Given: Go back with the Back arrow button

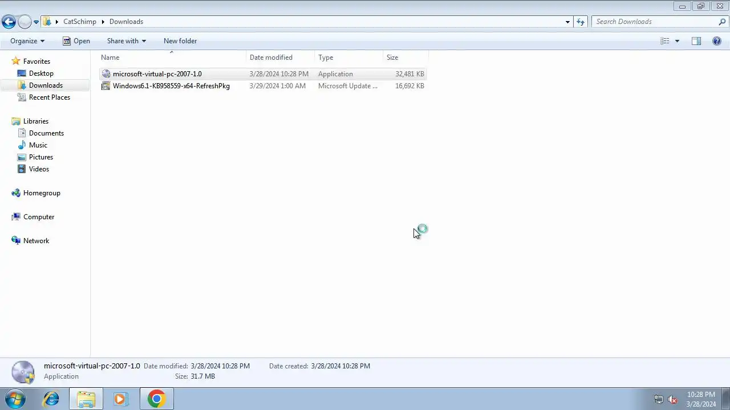Looking at the screenshot, I should (9, 22).
